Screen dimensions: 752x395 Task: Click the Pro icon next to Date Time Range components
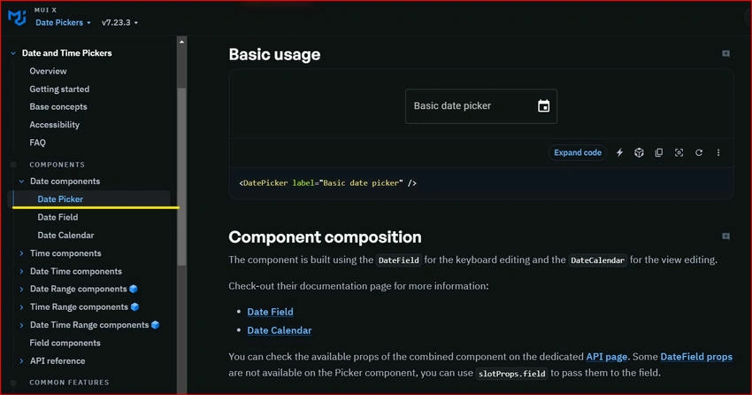pos(156,325)
